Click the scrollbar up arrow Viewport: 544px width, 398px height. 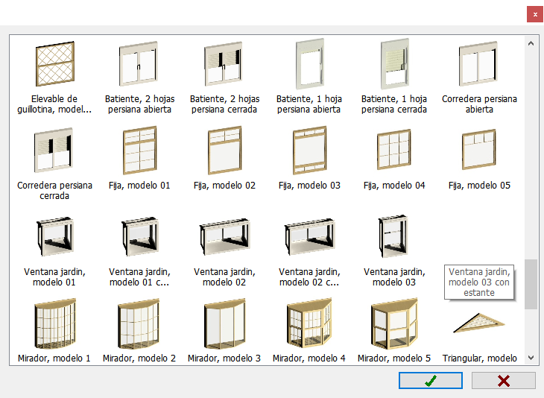(x=531, y=43)
